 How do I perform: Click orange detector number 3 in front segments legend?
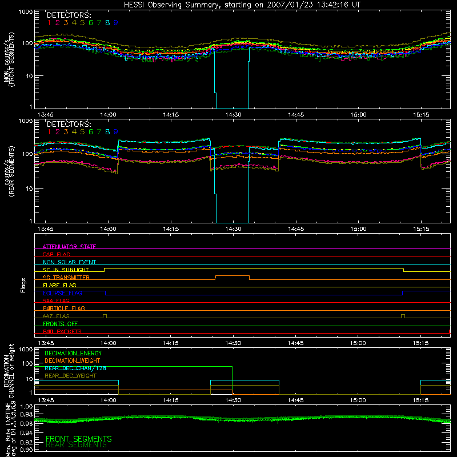[x=66, y=23]
